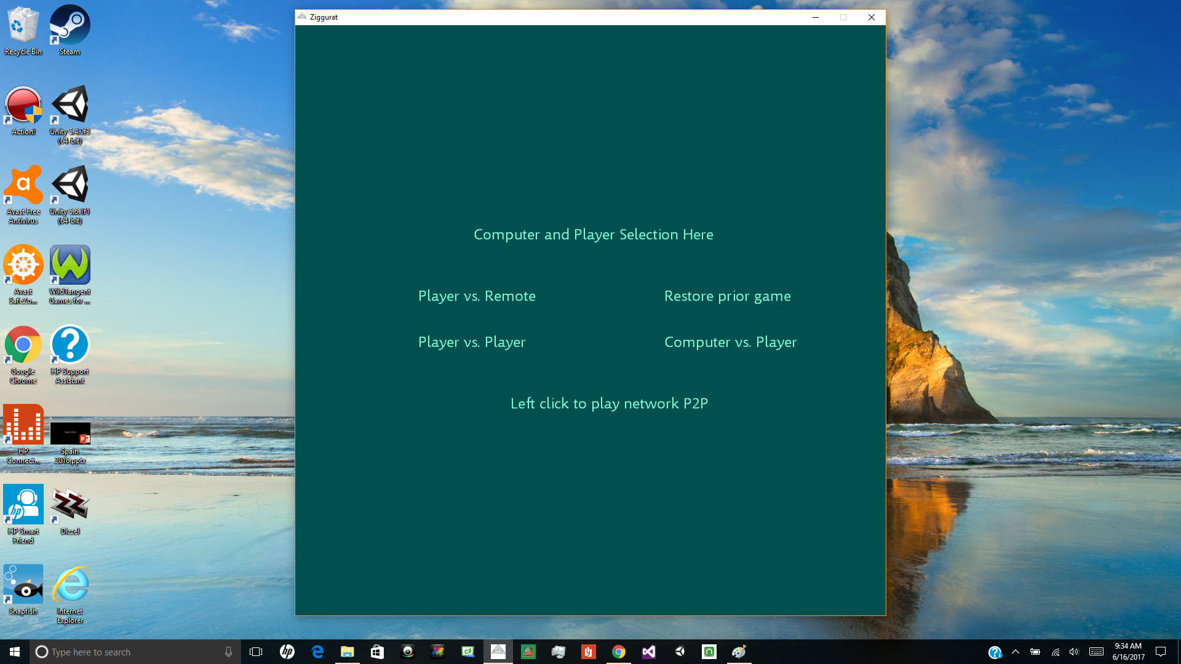
Task: Select Computer vs. Player mode
Action: (x=730, y=341)
